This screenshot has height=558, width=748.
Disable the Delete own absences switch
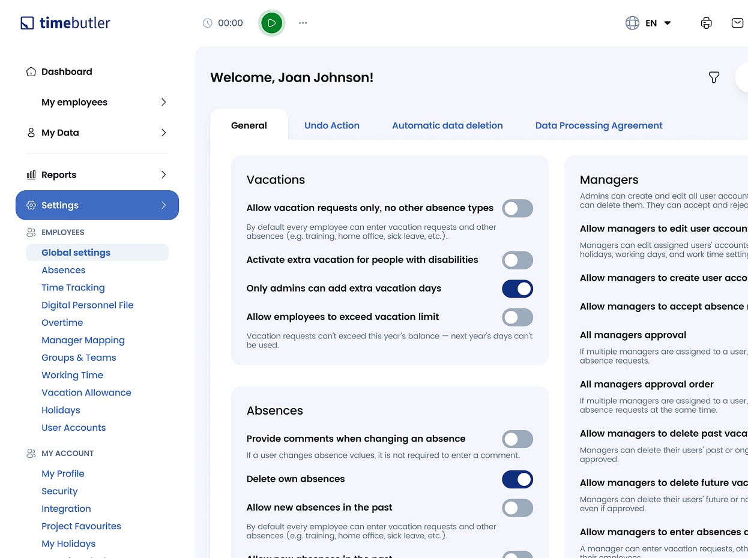tap(517, 479)
